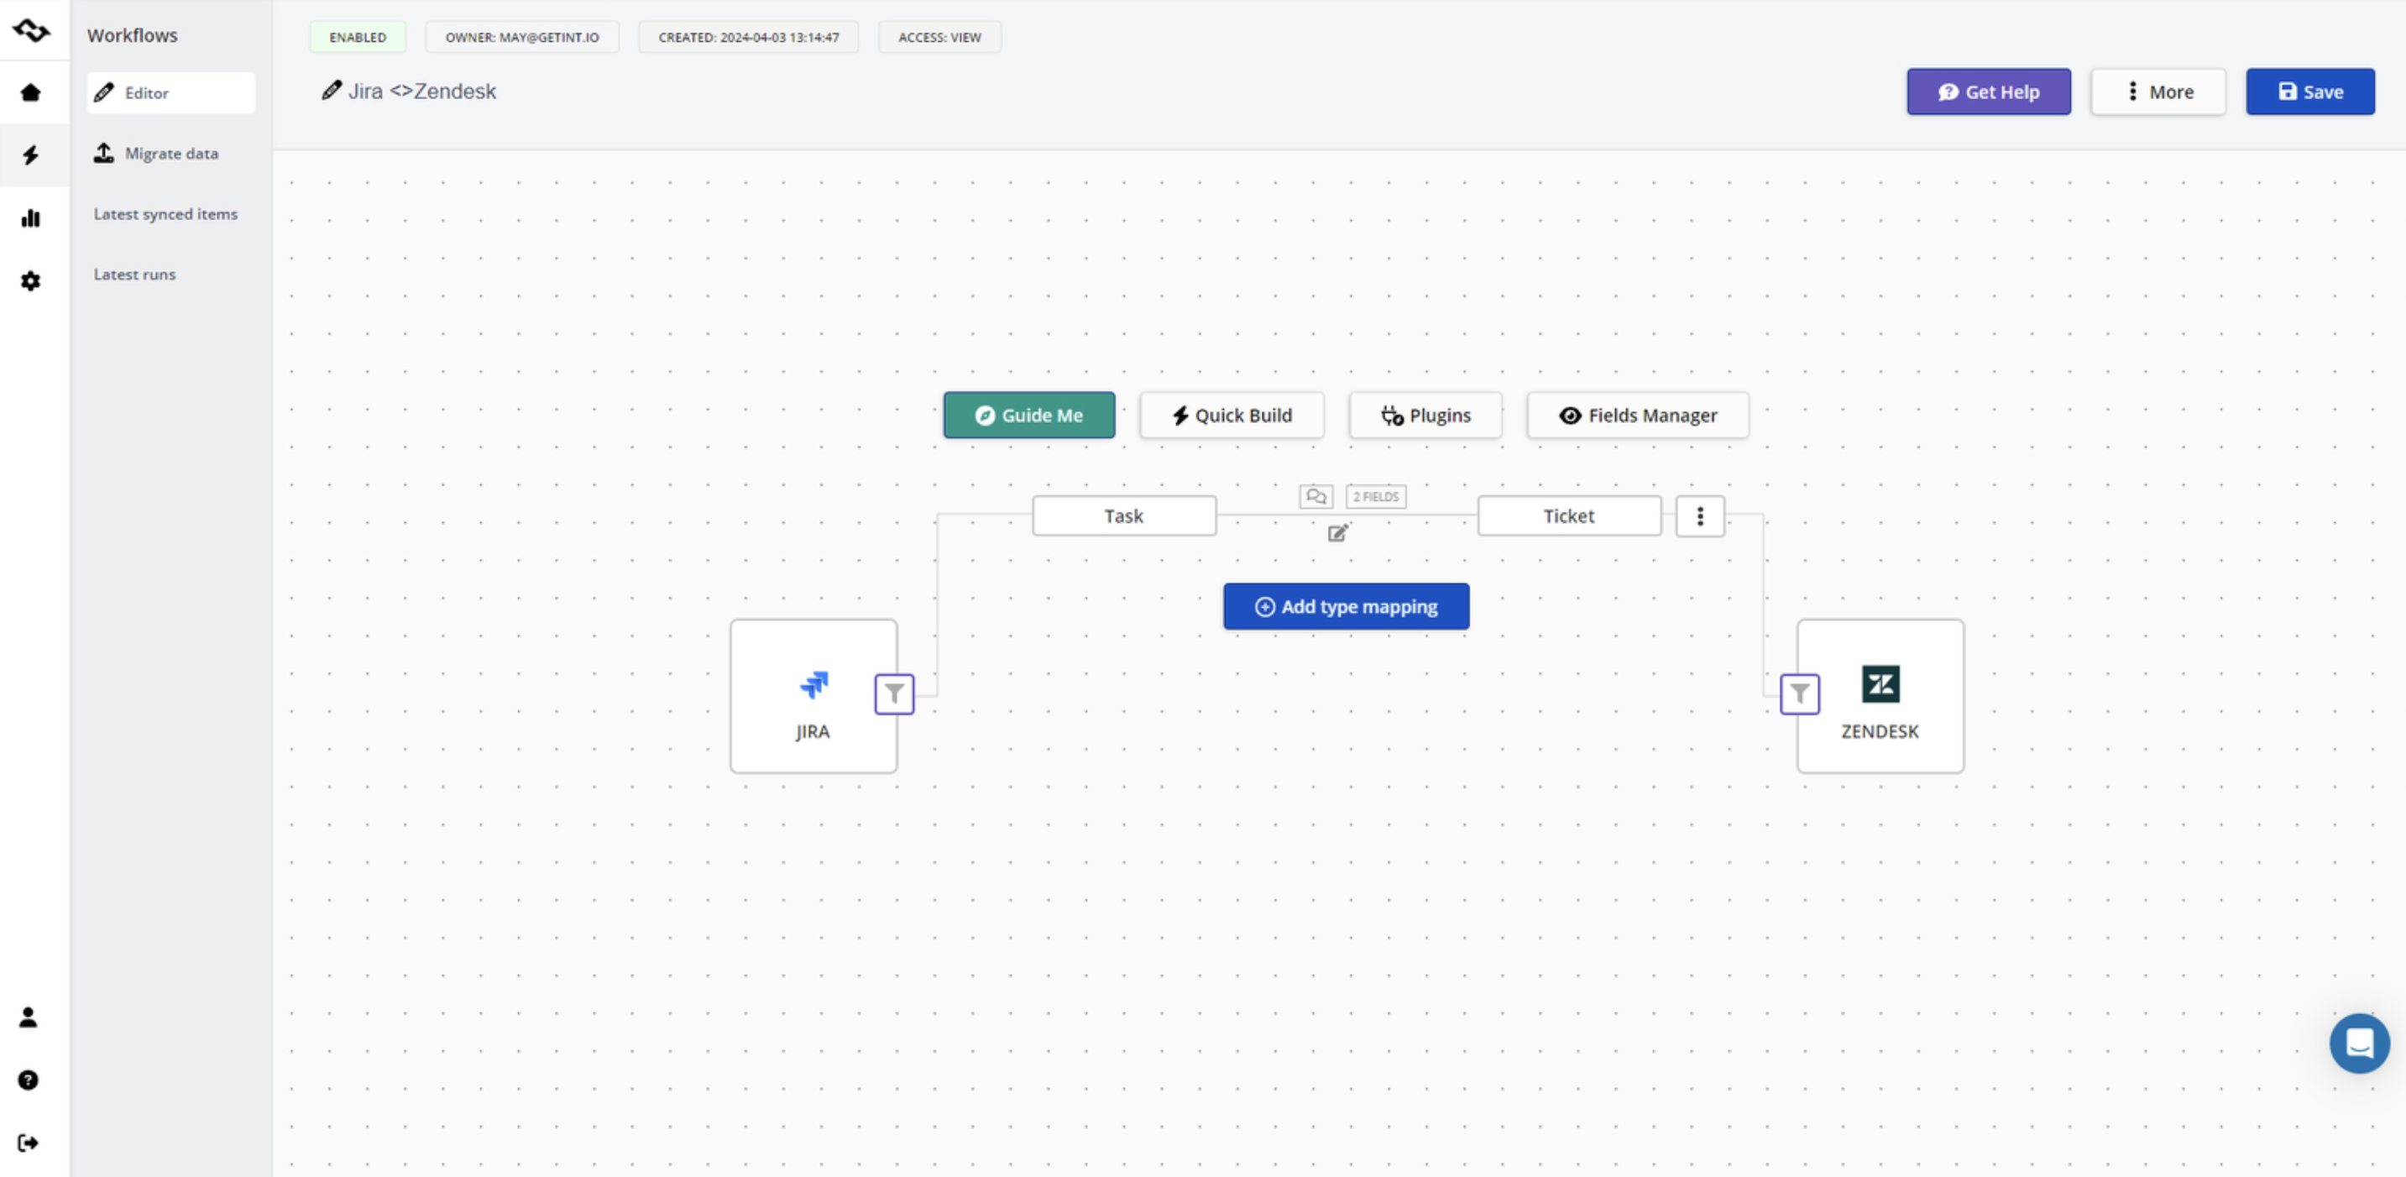Click the edit pencil icon below the mapping line
The width and height of the screenshot is (2406, 1177).
1337,532
